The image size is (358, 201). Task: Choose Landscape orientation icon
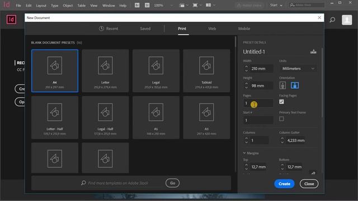click(295, 85)
